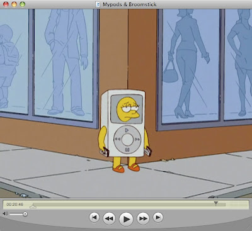Click the Mypods & Broomstick window title

(129, 4)
